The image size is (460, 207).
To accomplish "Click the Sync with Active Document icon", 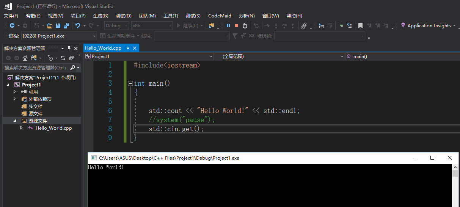I will pos(63,58).
